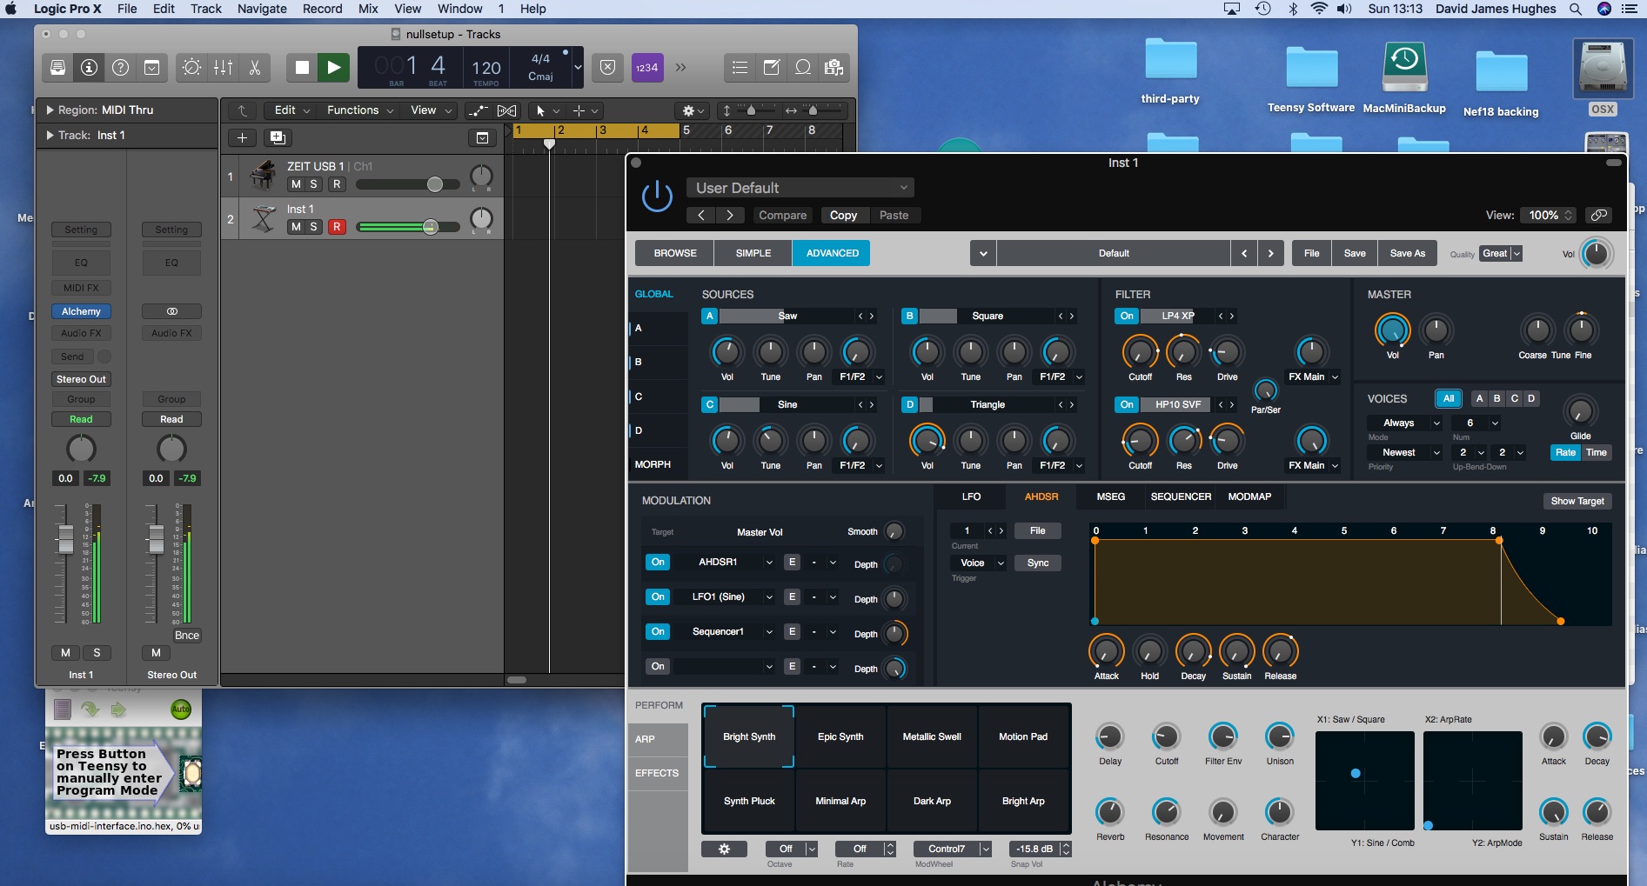Switch to the BROWSE tab
Image resolution: width=1647 pixels, height=886 pixels.
pyautogui.click(x=675, y=253)
